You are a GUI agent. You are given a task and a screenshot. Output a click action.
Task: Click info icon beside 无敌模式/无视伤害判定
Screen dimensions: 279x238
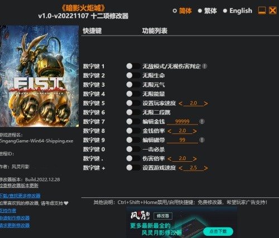click(x=205, y=66)
